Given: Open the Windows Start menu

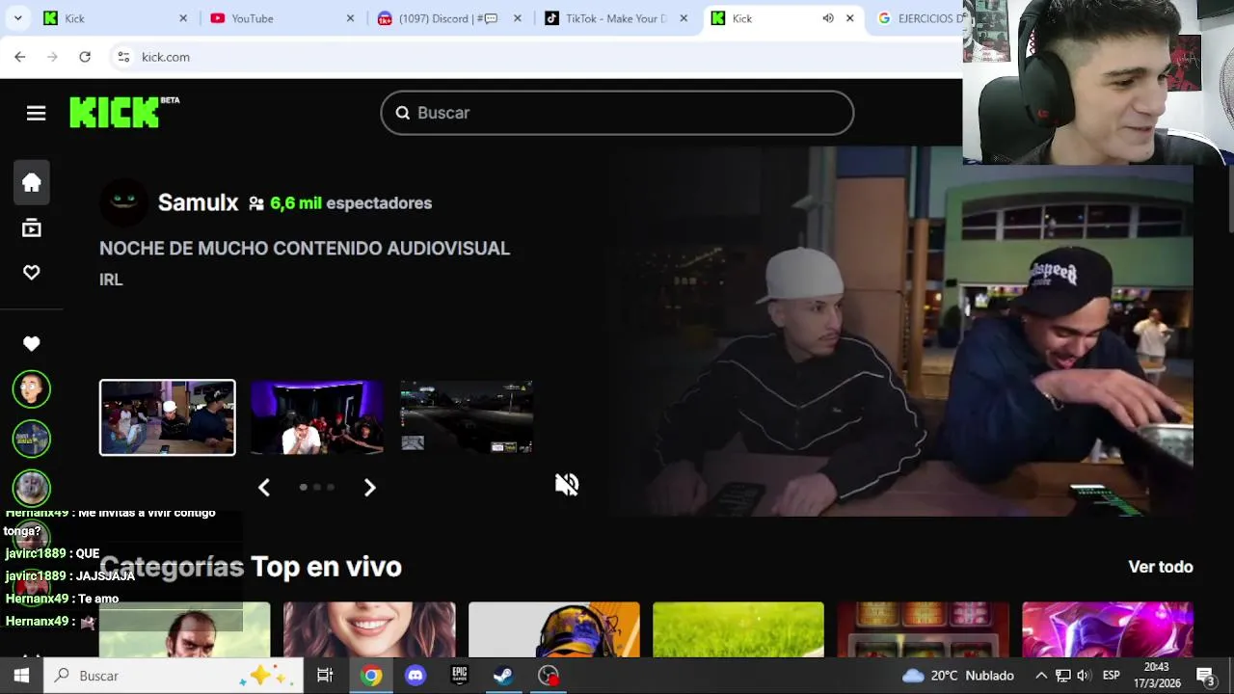Looking at the screenshot, I should pyautogui.click(x=21, y=676).
